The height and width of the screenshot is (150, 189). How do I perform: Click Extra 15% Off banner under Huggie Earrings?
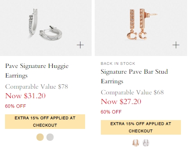point(45,122)
